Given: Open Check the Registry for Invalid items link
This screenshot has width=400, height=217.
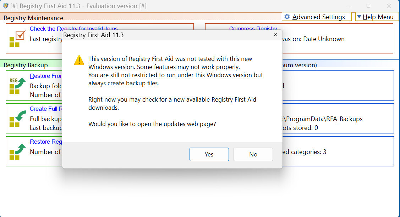Looking at the screenshot, I should click(x=73, y=29).
